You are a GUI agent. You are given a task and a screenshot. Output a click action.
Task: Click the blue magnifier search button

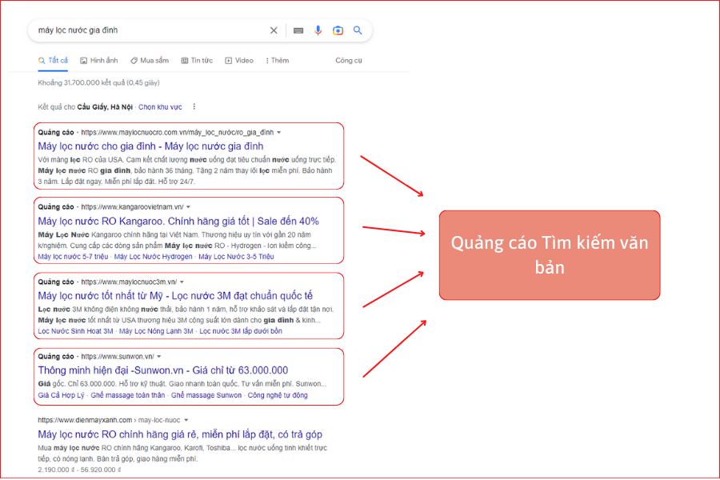pyautogui.click(x=358, y=30)
